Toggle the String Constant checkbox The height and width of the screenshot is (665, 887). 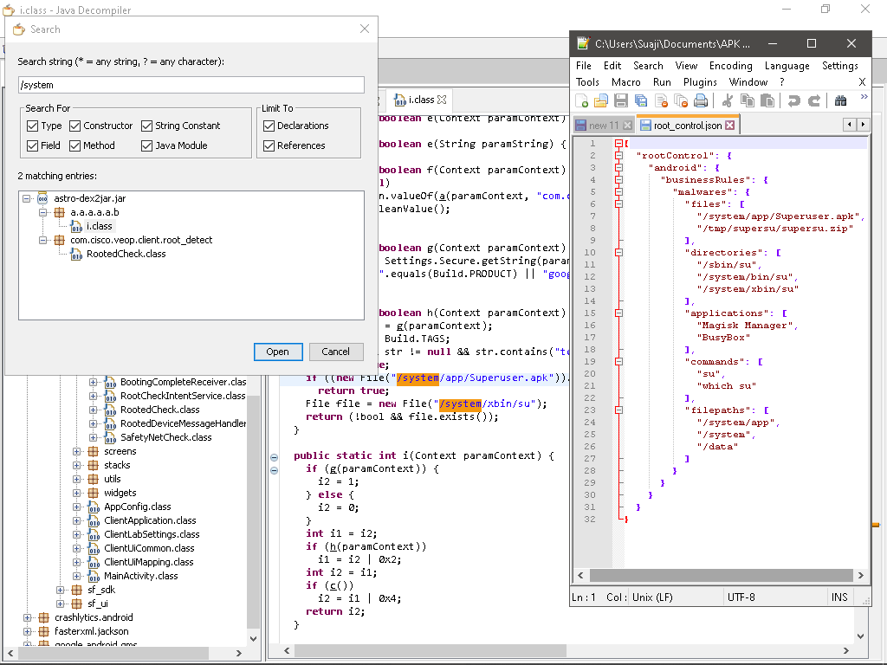click(x=146, y=126)
